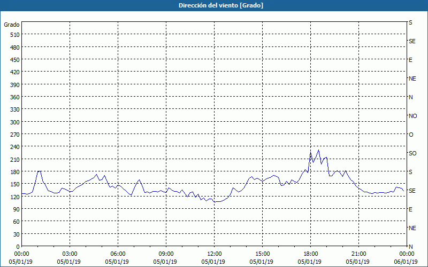Pick the 12:00 time axis label
Viewport: 428px width, 267px height.
pos(215,254)
